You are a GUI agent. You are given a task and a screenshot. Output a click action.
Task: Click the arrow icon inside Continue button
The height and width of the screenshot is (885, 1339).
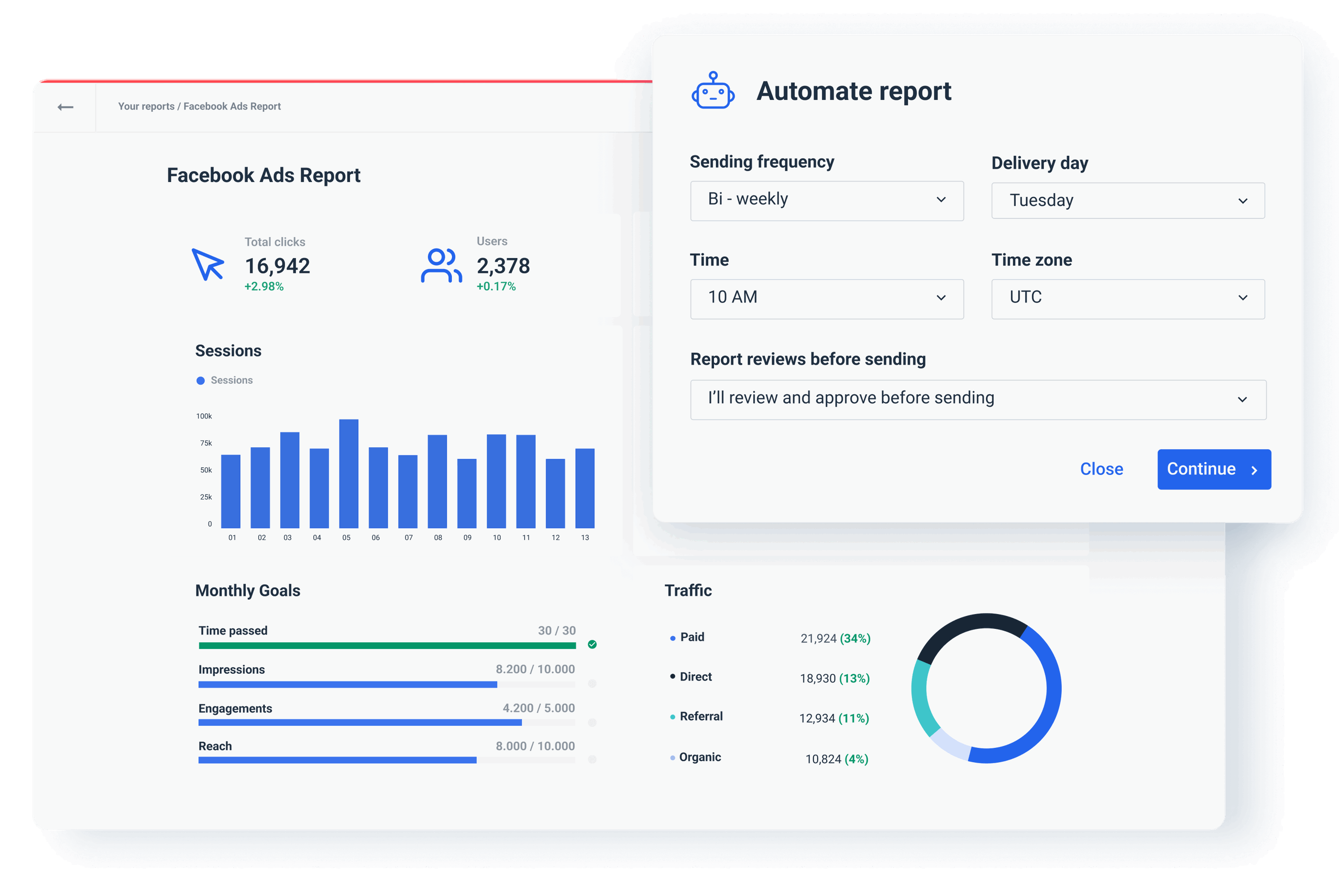[x=1254, y=470]
